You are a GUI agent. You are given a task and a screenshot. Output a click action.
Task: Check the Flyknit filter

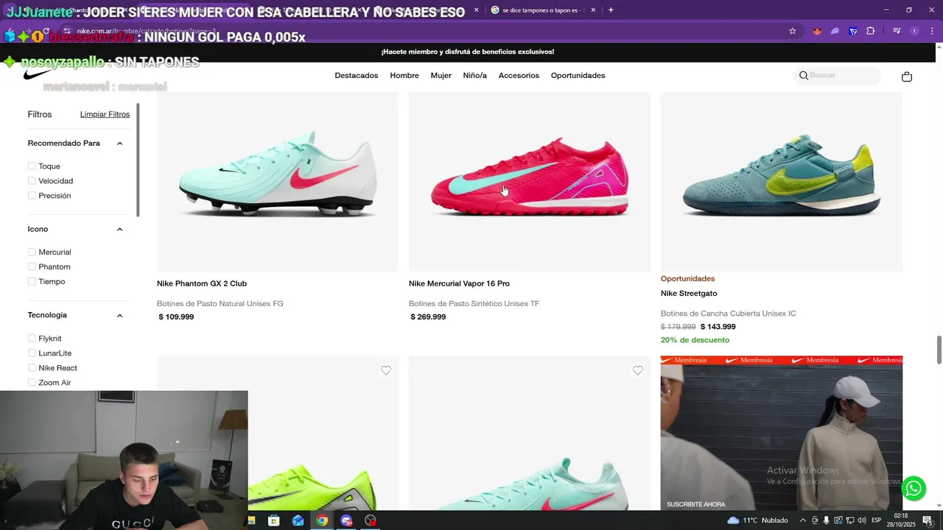pyautogui.click(x=32, y=339)
